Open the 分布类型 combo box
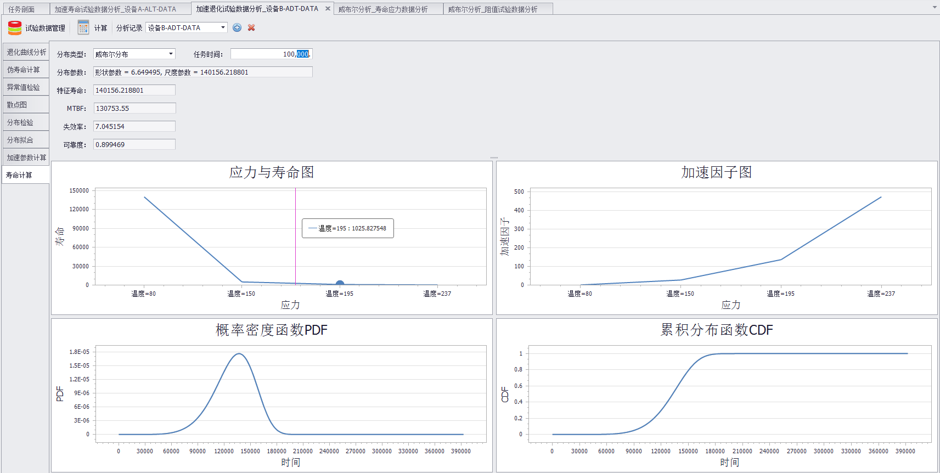This screenshot has height=473, width=940. (x=171, y=54)
